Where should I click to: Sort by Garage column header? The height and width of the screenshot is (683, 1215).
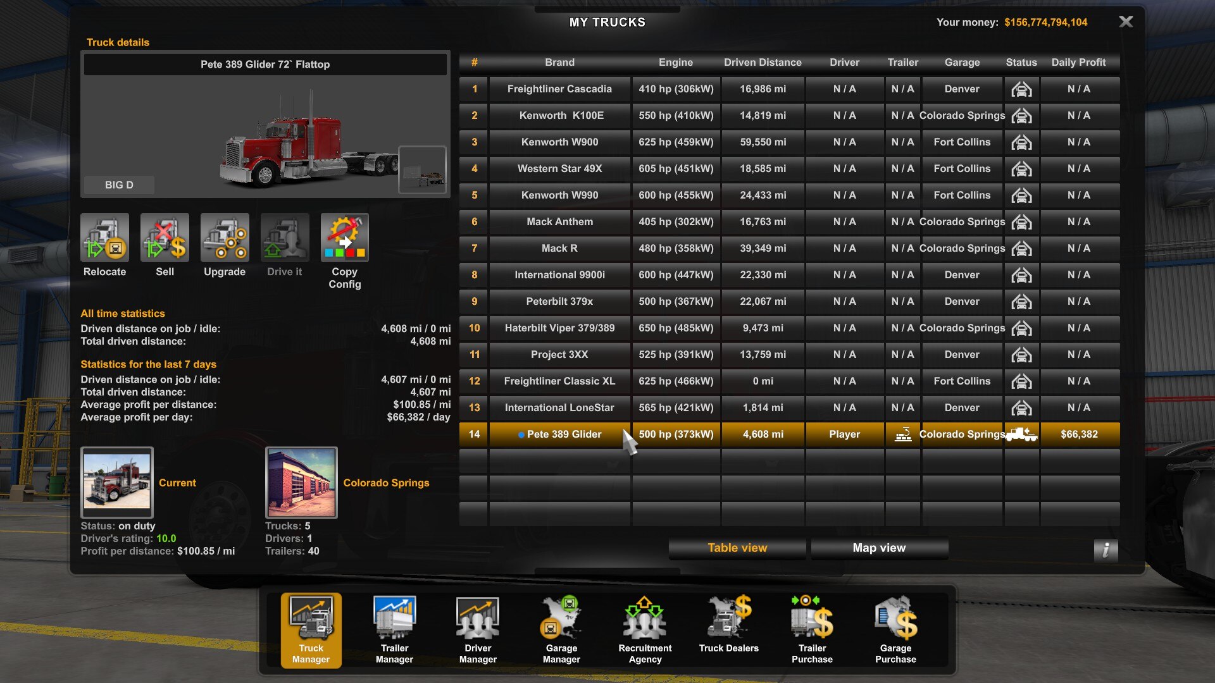coord(962,63)
